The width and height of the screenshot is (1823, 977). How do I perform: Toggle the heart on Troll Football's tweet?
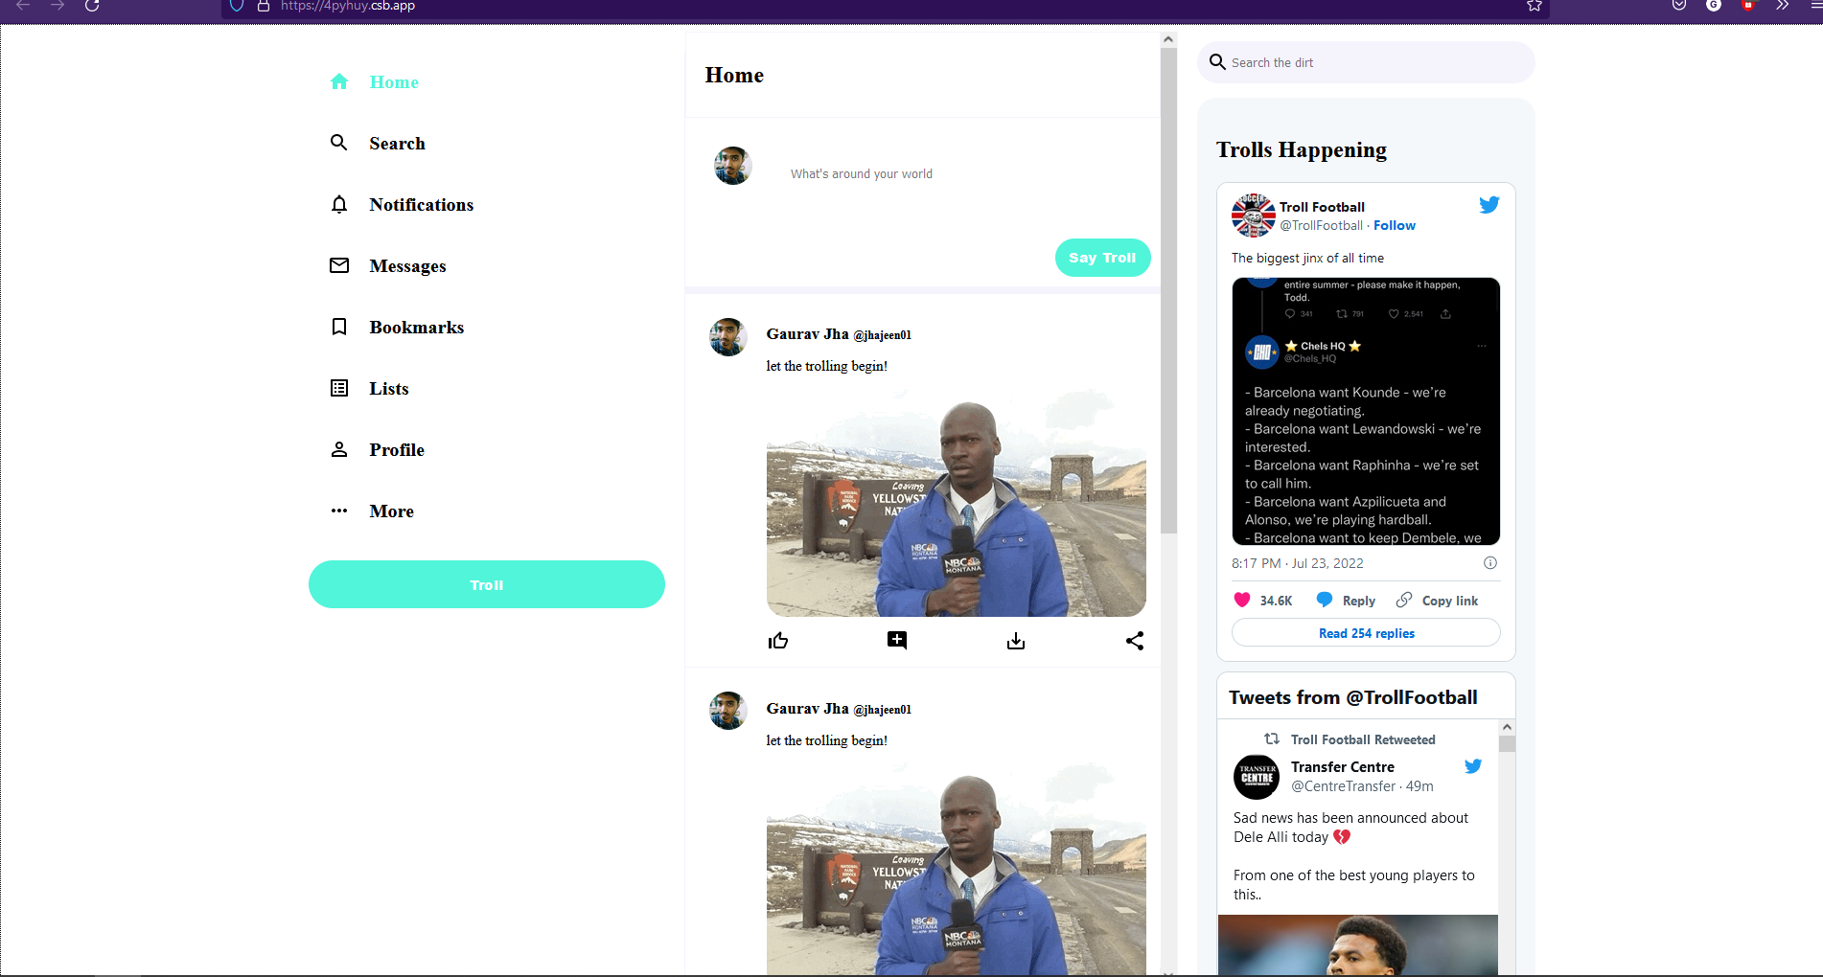tap(1242, 599)
